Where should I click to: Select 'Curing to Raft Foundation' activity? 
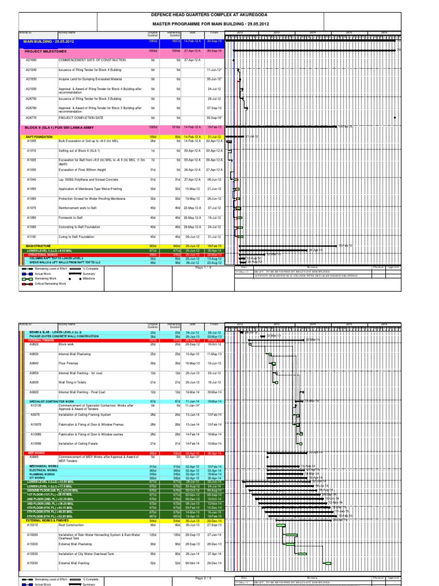(77, 237)
